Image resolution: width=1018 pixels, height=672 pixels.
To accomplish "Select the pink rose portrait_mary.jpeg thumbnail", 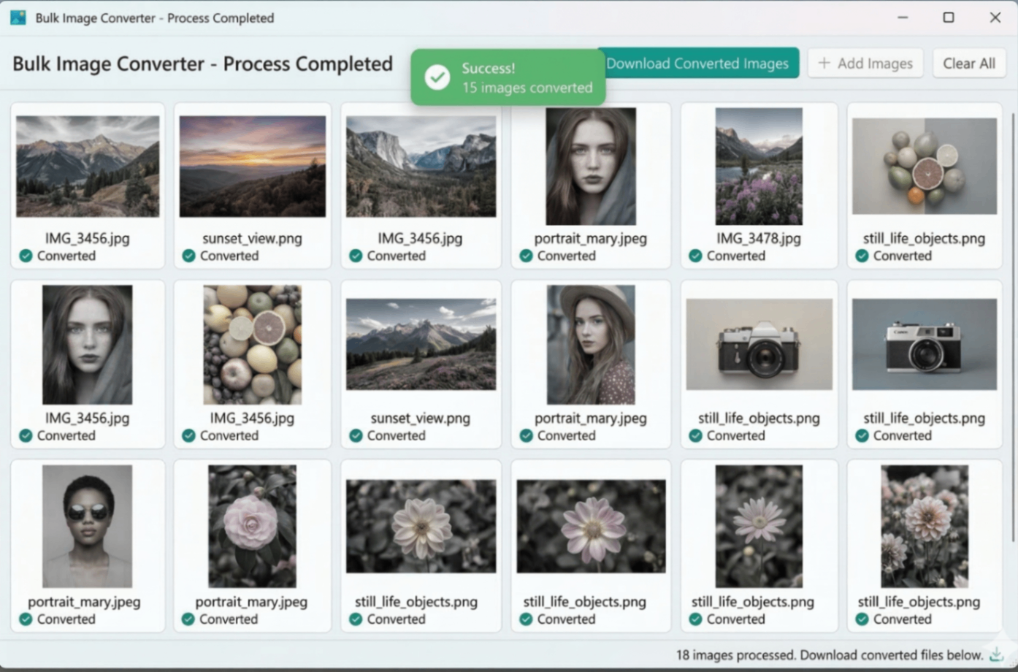I will [252, 527].
